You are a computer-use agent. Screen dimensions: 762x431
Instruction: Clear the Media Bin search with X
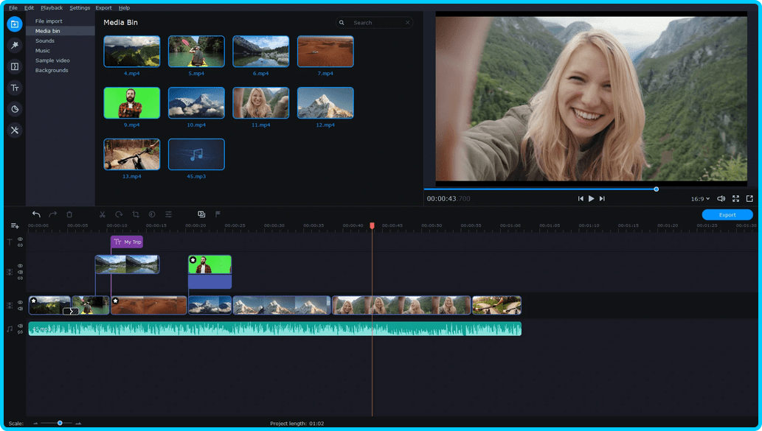(x=407, y=23)
